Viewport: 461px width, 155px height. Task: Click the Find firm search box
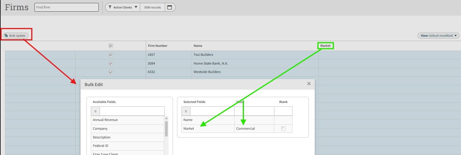pos(66,7)
